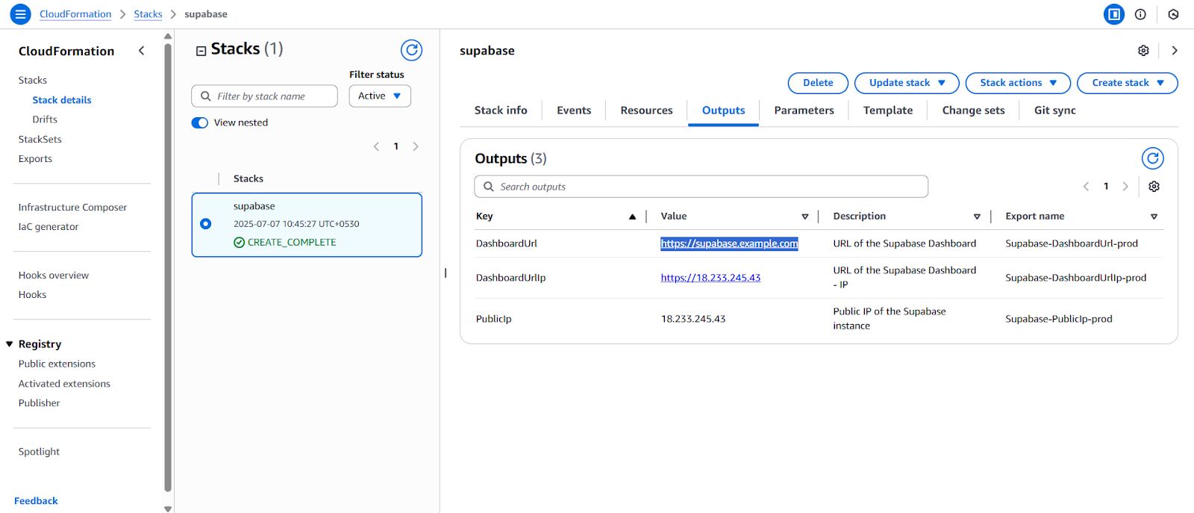
Task: Open the Filter status Active dropdown
Action: coord(380,96)
